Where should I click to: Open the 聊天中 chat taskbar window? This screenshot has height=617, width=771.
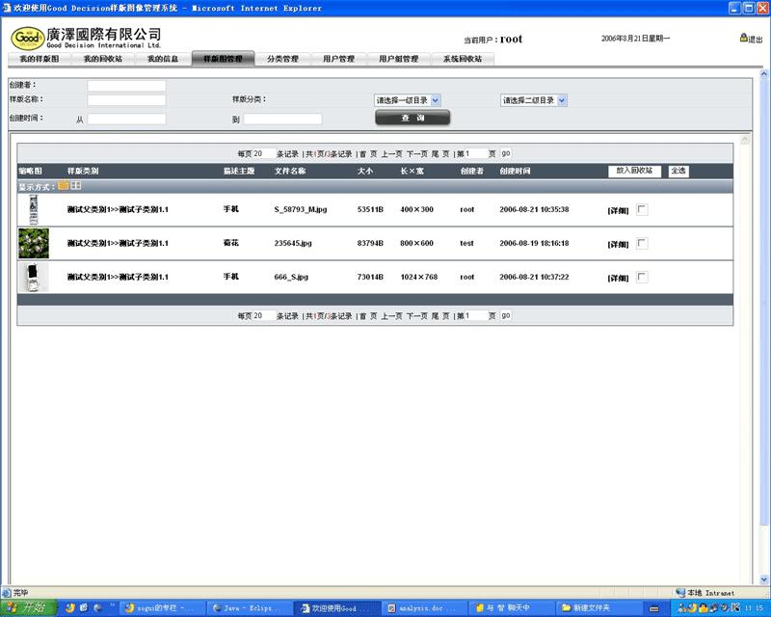point(512,608)
